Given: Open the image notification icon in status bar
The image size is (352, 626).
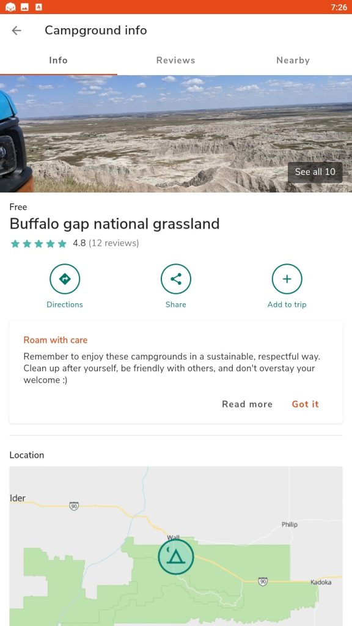Looking at the screenshot, I should [x=24, y=7].
